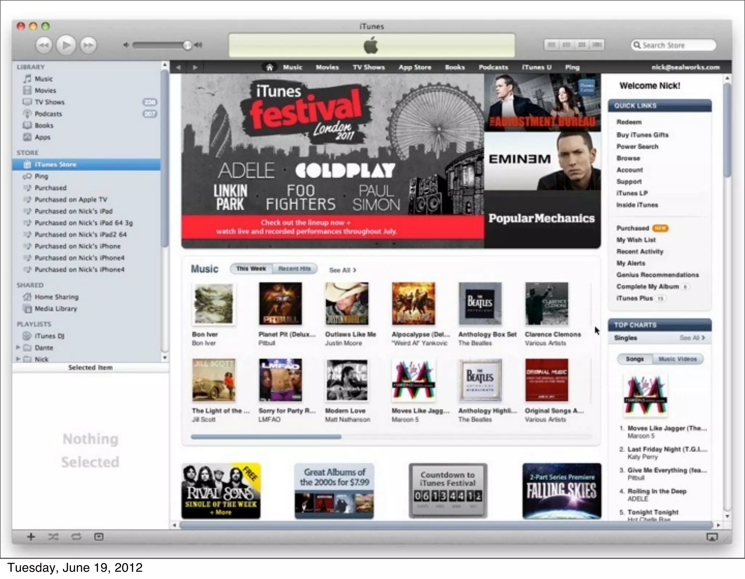
Task: Click the Home icon in store navigation
Action: point(269,67)
